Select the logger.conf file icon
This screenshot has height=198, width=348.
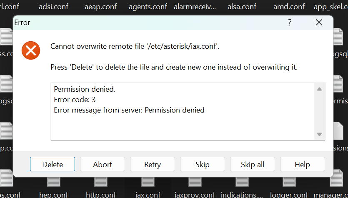289,182
